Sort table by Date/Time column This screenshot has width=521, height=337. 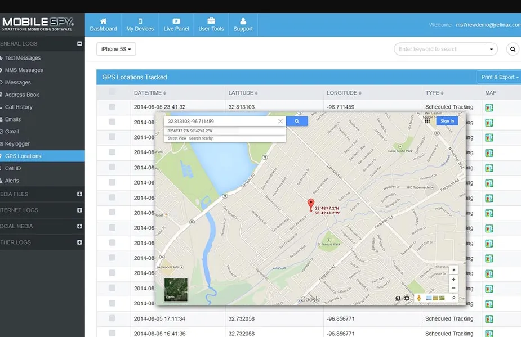point(150,93)
